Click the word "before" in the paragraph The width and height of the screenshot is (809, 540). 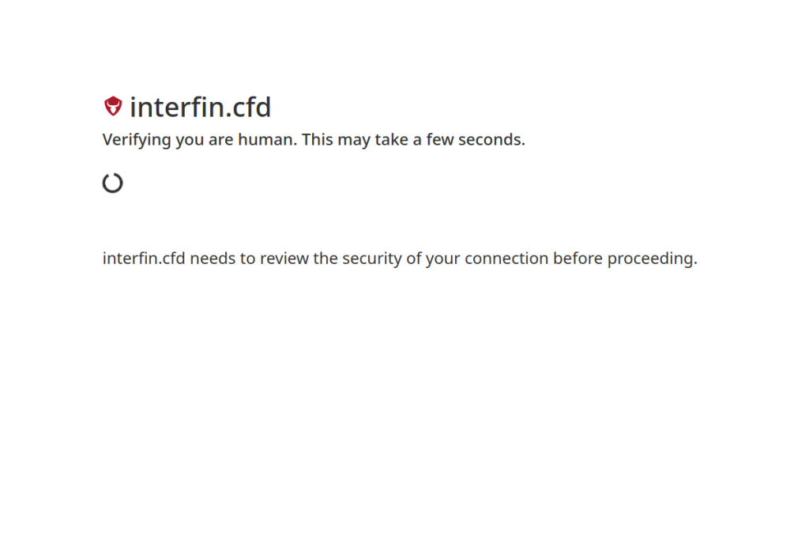(x=578, y=259)
